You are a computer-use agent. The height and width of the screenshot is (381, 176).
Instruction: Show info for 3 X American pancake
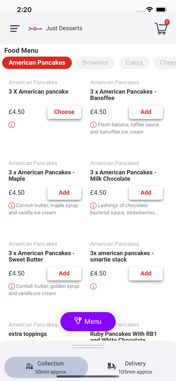point(12,125)
